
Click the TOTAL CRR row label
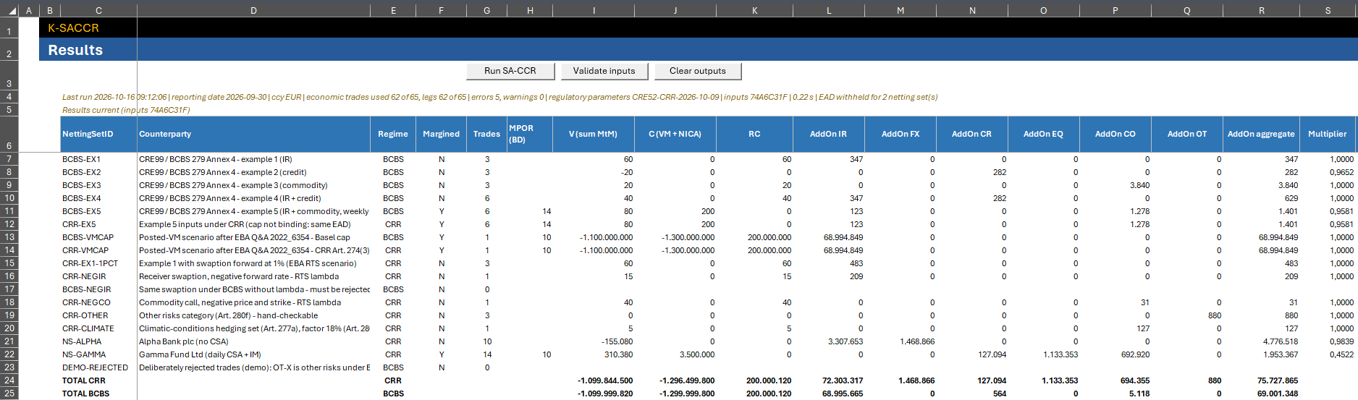point(98,380)
